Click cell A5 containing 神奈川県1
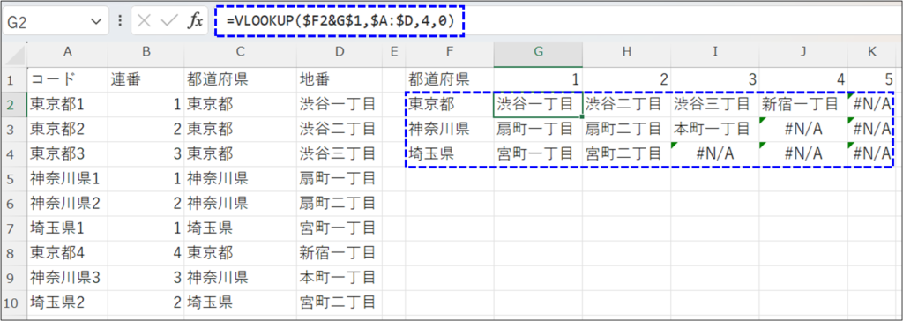Viewport: 903px width, 321px height. coord(67,179)
